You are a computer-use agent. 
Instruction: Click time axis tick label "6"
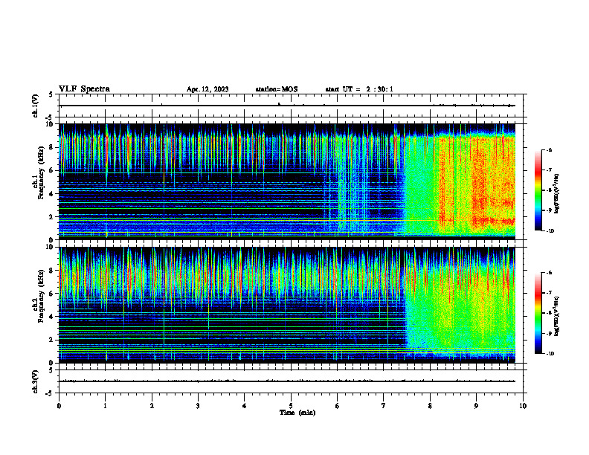[337, 406]
